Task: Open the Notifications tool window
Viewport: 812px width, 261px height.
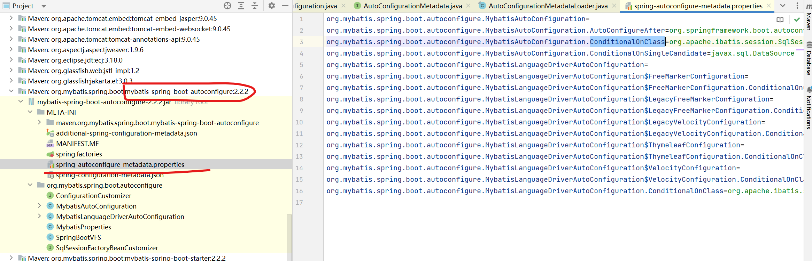Action: (x=809, y=108)
